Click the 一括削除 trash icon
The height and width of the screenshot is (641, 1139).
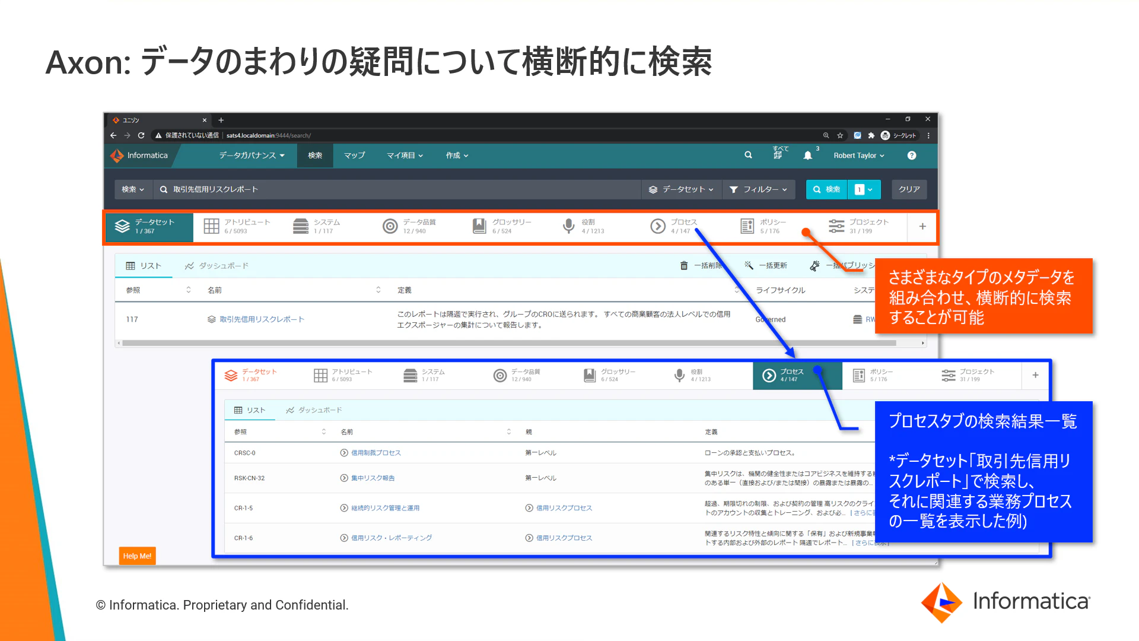(684, 266)
